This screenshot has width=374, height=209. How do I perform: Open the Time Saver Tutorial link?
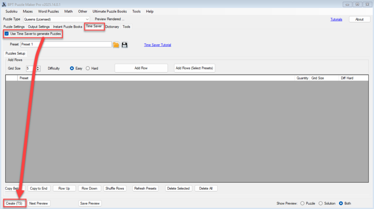coord(157,45)
